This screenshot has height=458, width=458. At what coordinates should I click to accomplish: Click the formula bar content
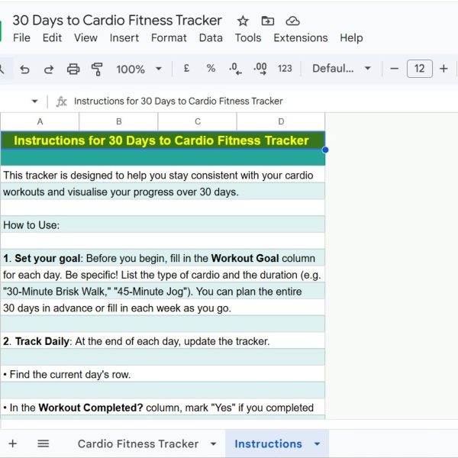(x=178, y=102)
